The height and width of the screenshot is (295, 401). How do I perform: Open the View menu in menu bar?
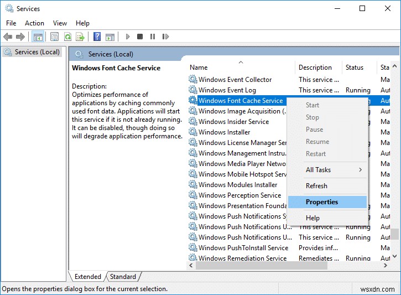coord(60,23)
